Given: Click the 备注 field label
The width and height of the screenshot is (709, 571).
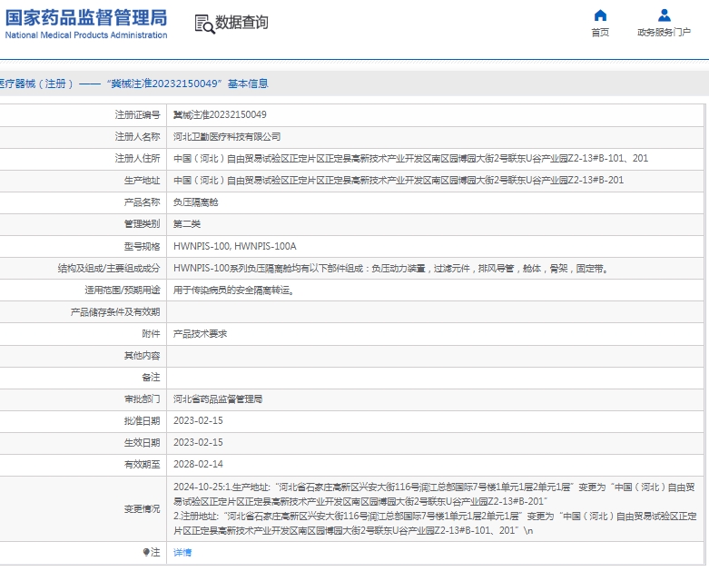Looking at the screenshot, I should (151, 378).
